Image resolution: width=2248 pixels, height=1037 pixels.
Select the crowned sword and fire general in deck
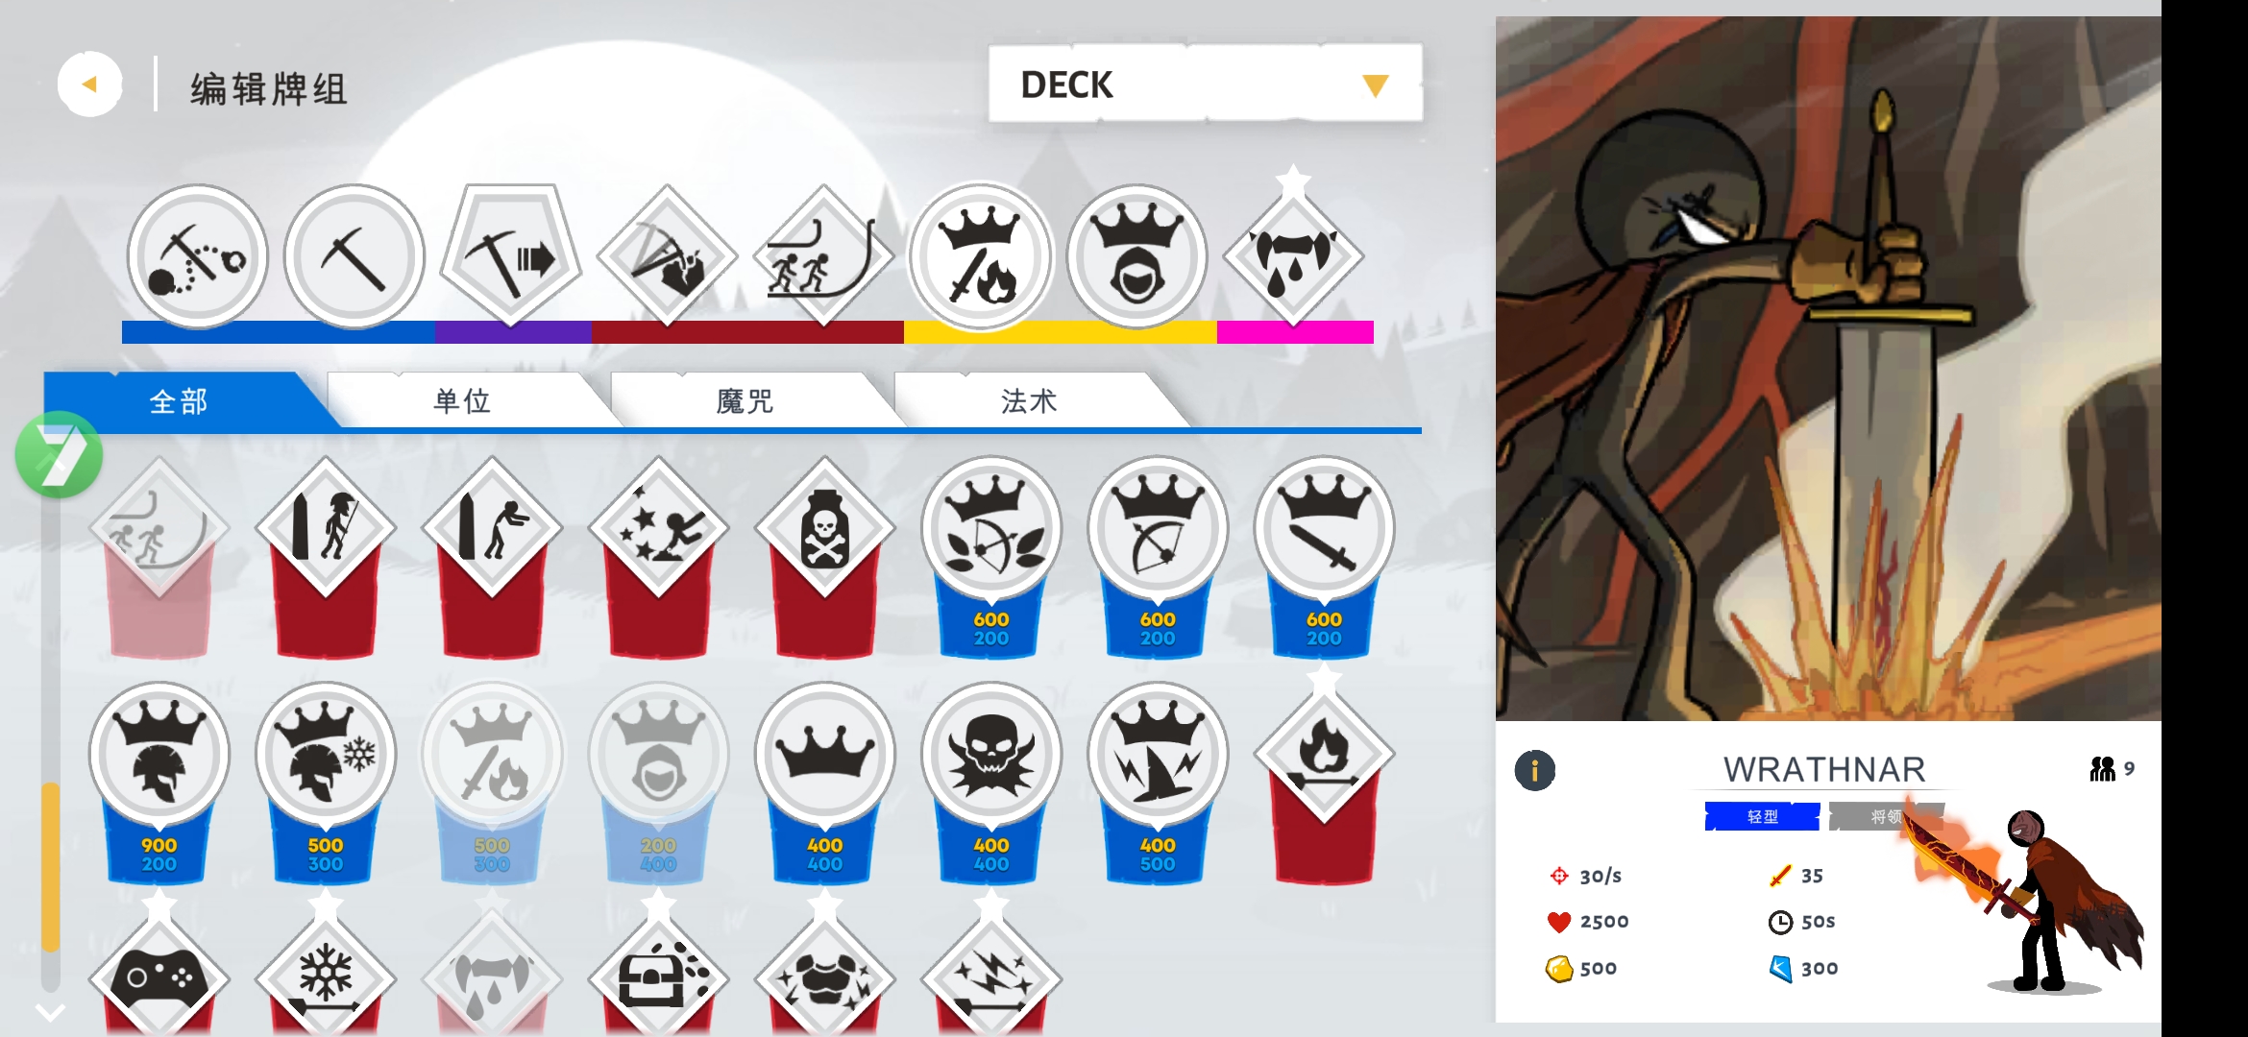tap(980, 257)
